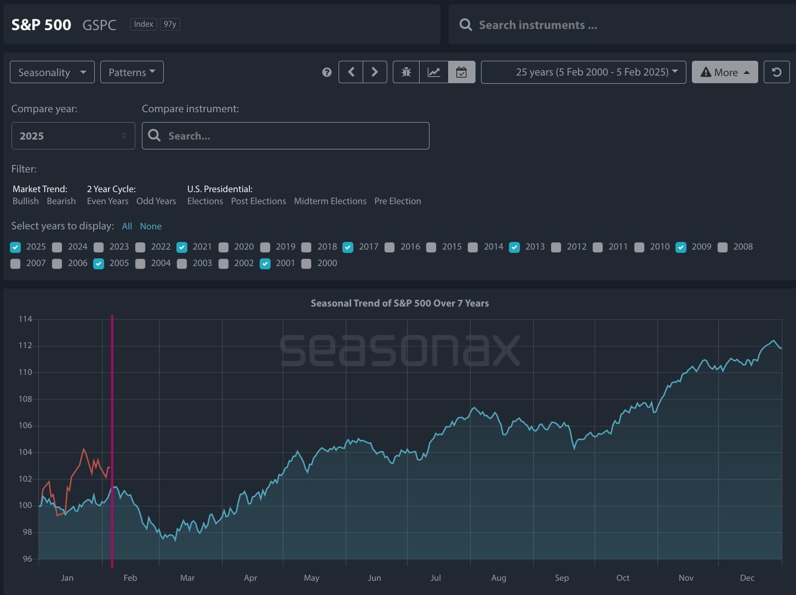Uncheck the 2001 year checkbox

(x=265, y=263)
